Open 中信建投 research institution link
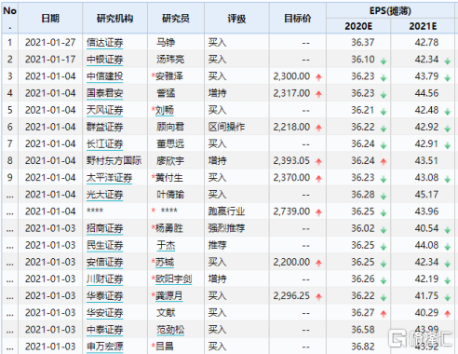 [105, 76]
